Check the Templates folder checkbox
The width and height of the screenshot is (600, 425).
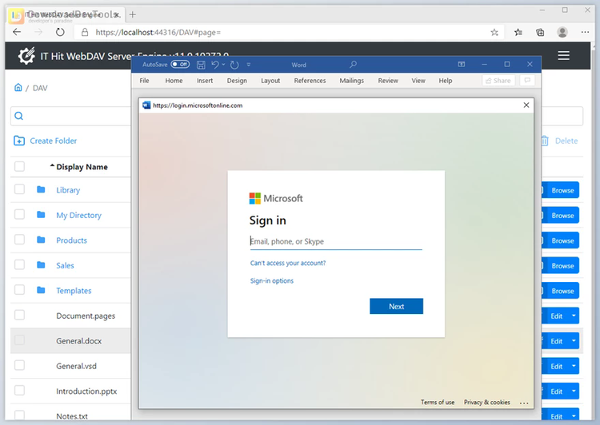[x=19, y=290]
